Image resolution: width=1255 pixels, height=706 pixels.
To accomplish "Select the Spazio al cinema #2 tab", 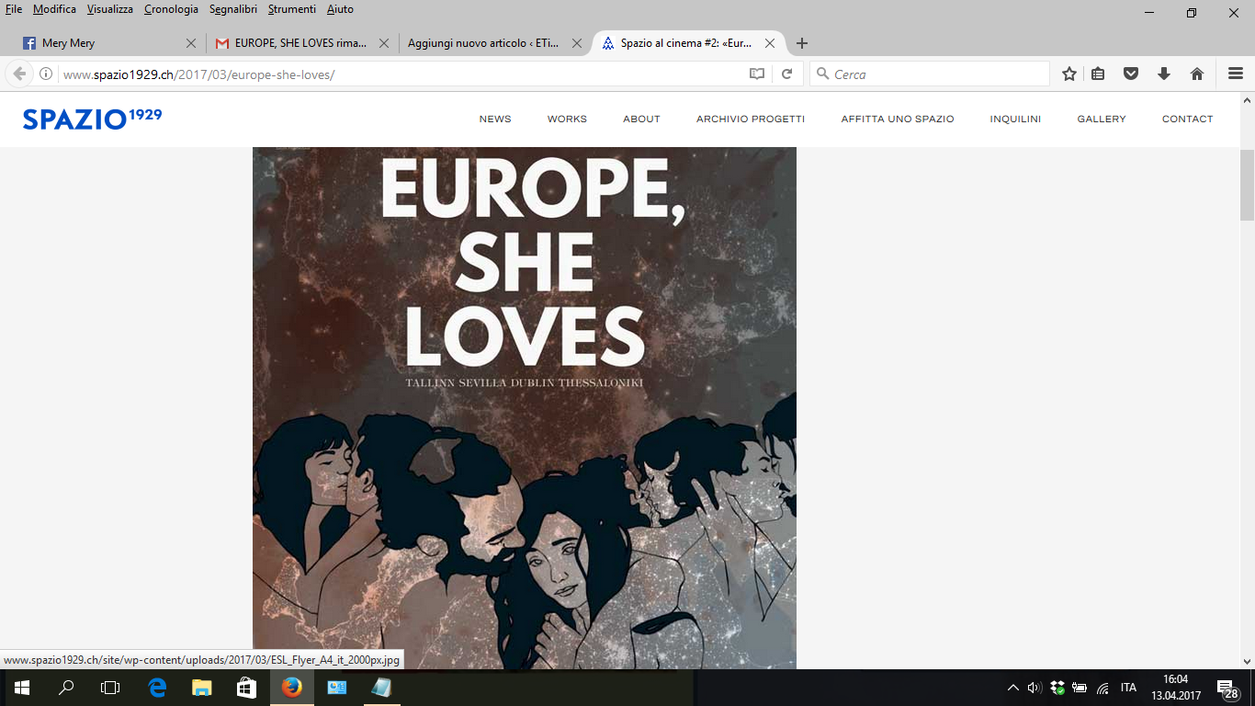I will 689,43.
